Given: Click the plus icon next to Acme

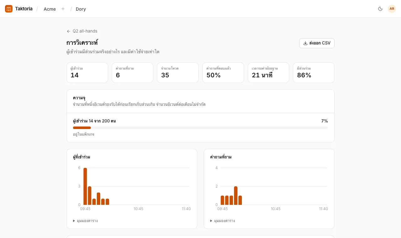Looking at the screenshot, I should 63,9.
